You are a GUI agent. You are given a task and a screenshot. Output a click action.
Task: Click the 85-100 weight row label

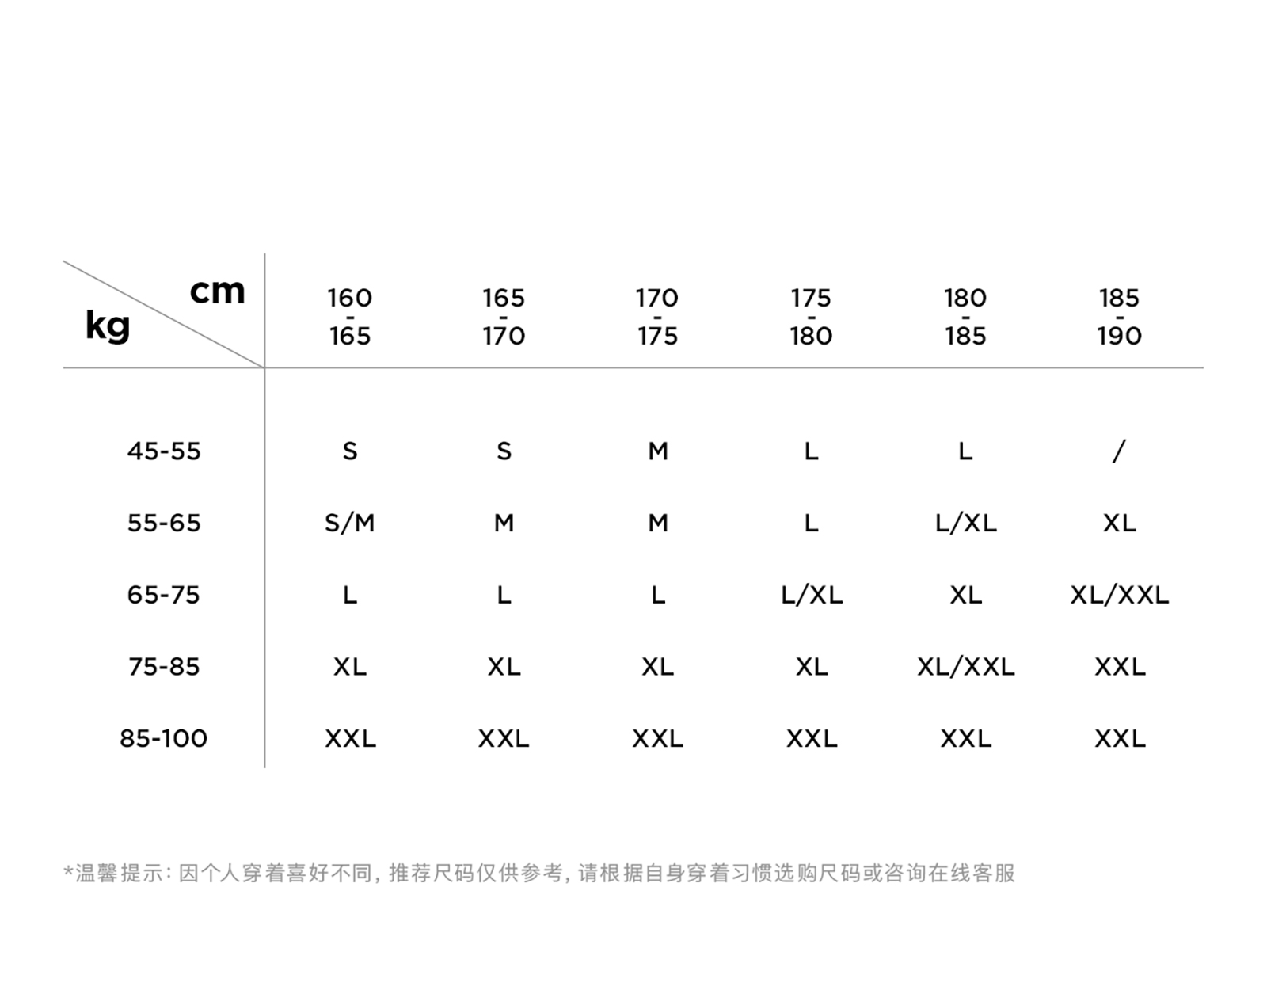(x=164, y=738)
